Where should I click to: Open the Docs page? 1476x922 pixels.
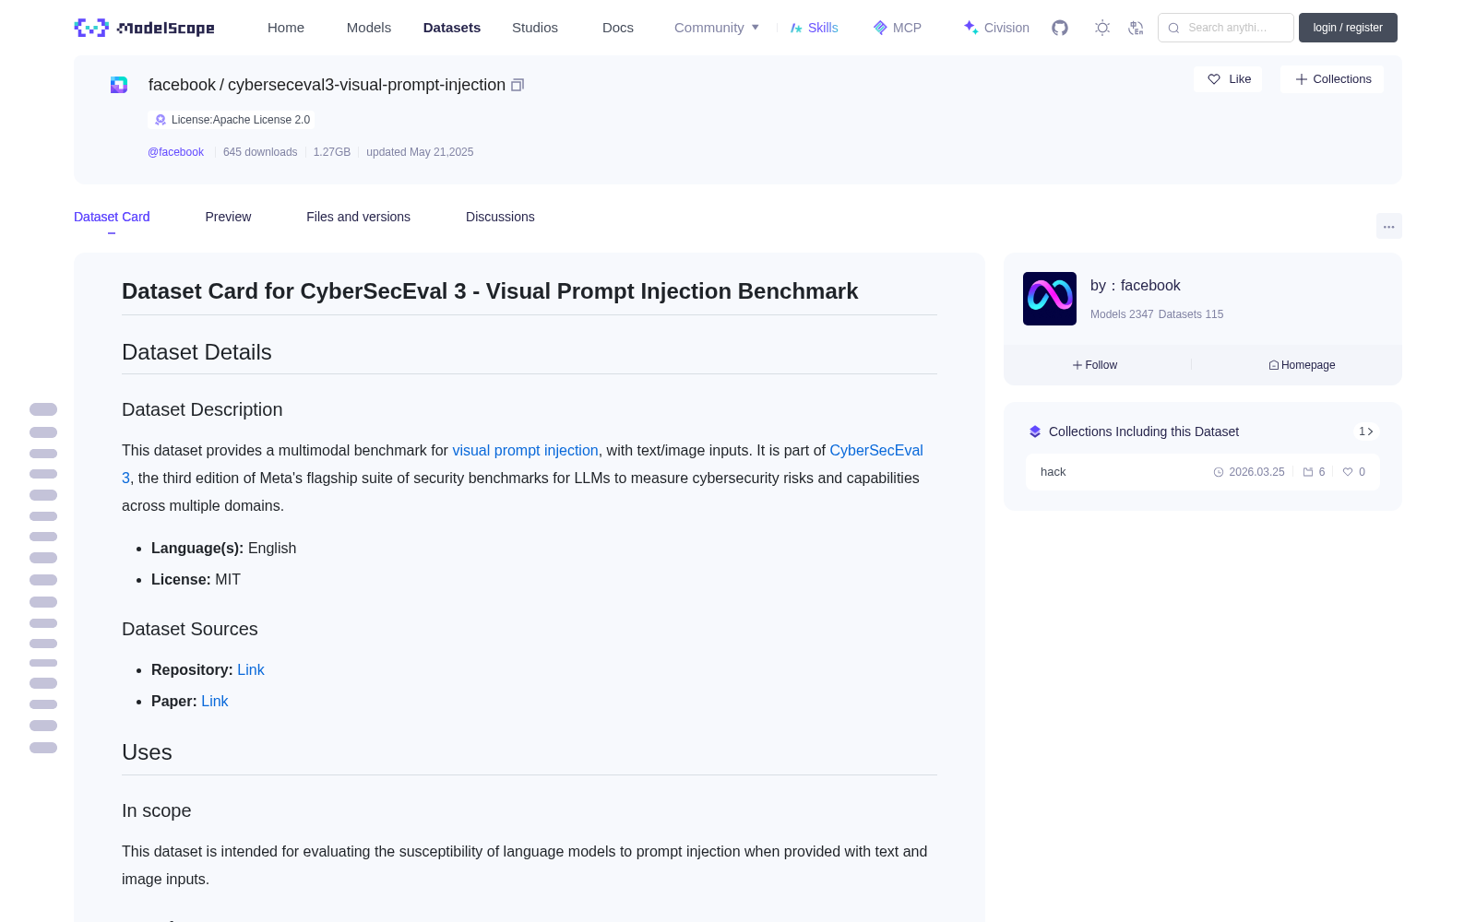tap(618, 28)
